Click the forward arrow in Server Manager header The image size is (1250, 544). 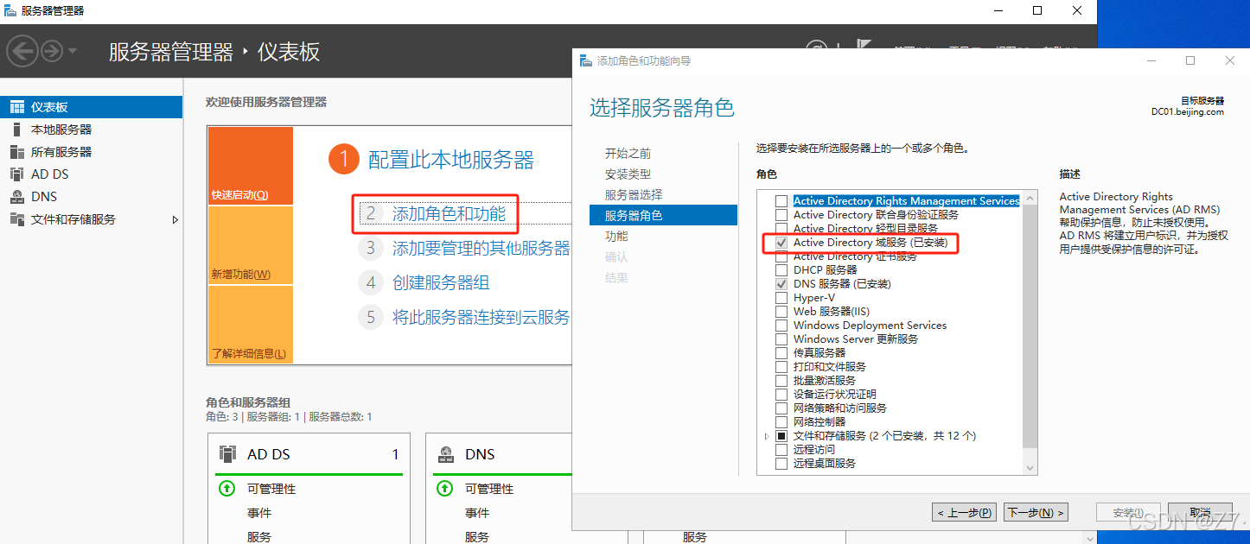[52, 52]
